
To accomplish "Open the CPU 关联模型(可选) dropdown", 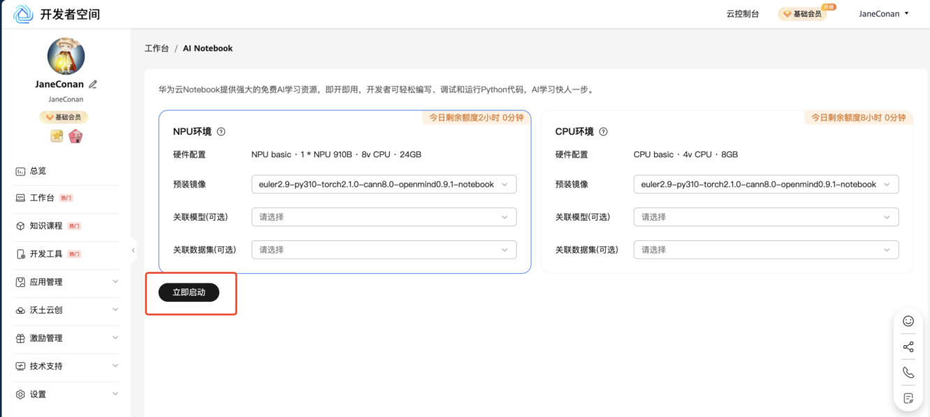I will tap(766, 217).
